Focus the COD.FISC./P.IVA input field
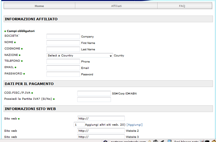Viewport: 216px width, 142px height. coord(94,93)
